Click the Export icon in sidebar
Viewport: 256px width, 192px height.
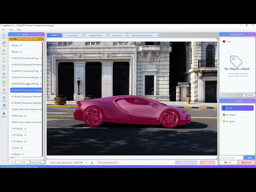(4, 107)
